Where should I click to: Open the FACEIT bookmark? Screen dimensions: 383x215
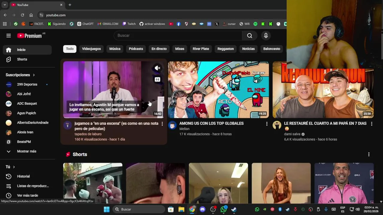[36, 24]
